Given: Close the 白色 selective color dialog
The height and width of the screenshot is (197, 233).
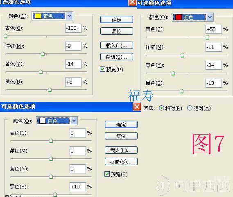Looking at the screenshot, I should pos(137,107).
